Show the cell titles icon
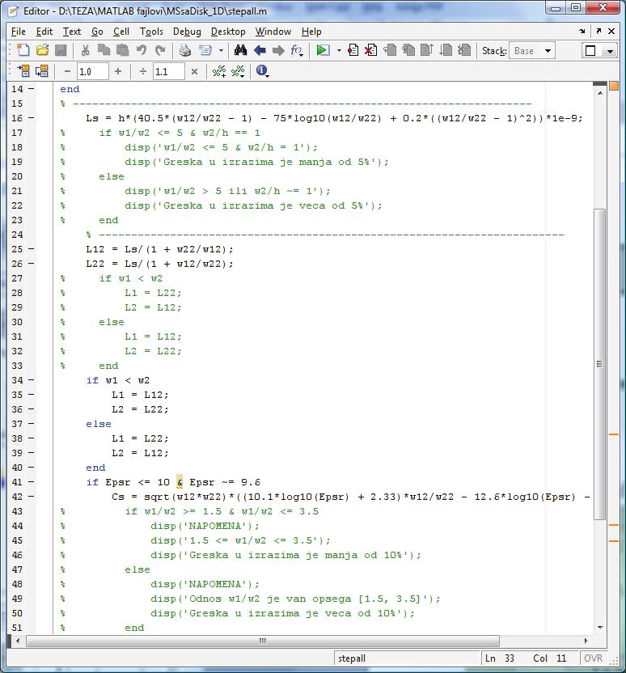The width and height of the screenshot is (626, 673). pos(238,71)
